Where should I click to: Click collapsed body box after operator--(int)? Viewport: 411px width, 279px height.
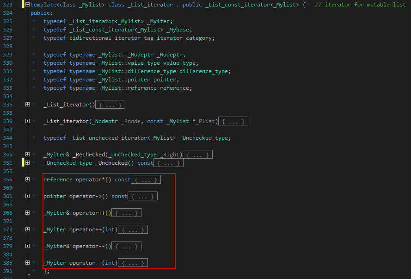click(x=133, y=263)
